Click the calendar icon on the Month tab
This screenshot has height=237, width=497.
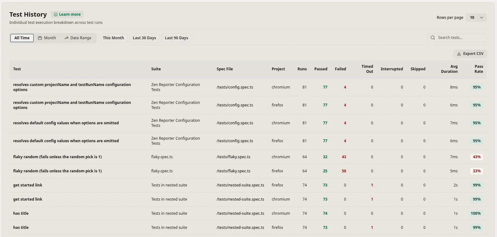click(40, 38)
